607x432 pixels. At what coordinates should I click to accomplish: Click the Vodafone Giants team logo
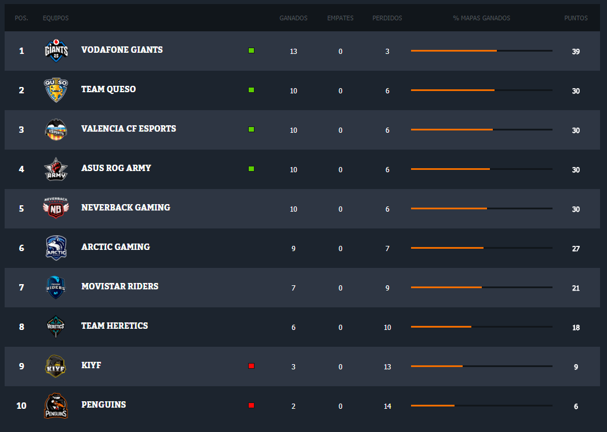click(x=56, y=50)
